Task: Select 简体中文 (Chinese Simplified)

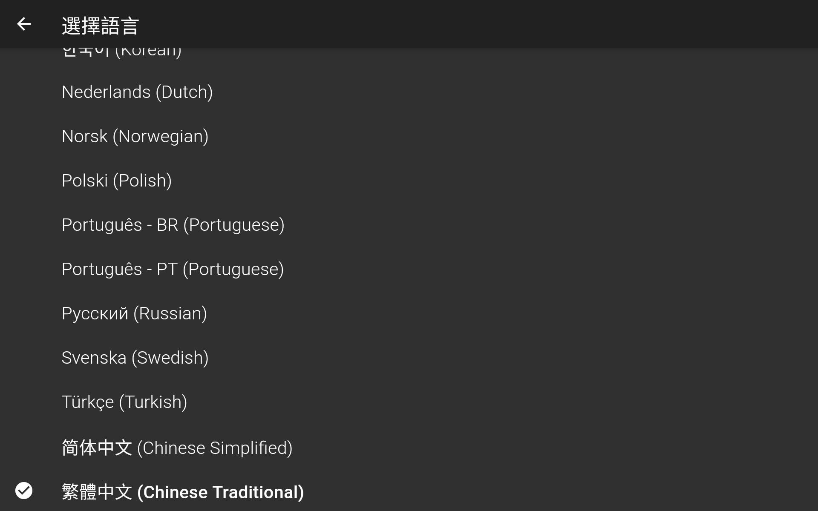Action: (409, 448)
